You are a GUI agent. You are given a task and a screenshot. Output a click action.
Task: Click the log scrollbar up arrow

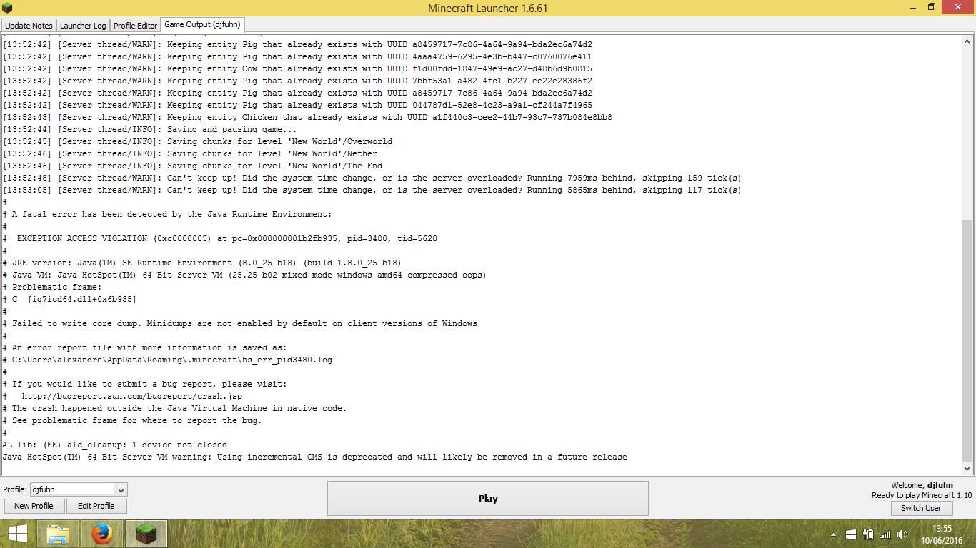967,42
